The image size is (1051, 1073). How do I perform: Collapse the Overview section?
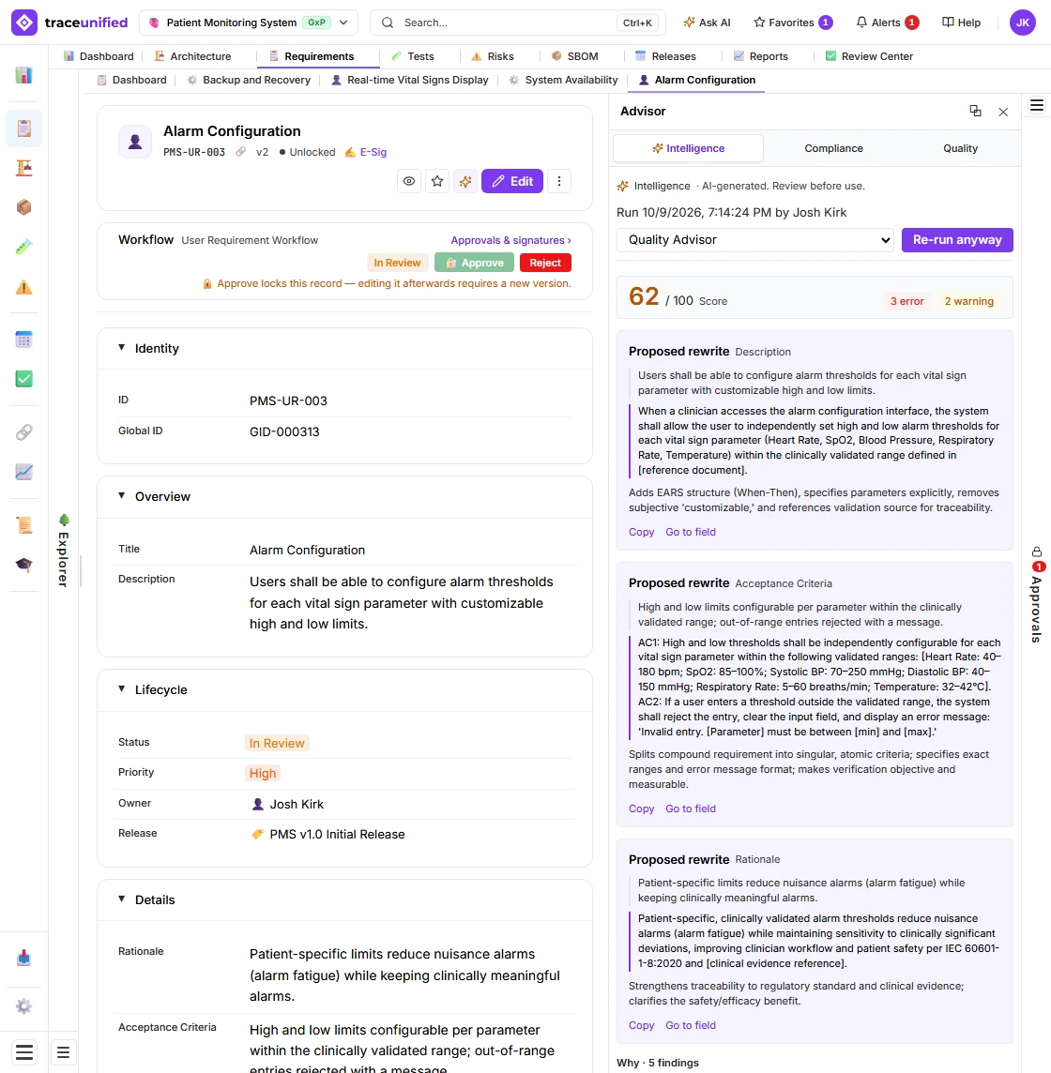121,496
